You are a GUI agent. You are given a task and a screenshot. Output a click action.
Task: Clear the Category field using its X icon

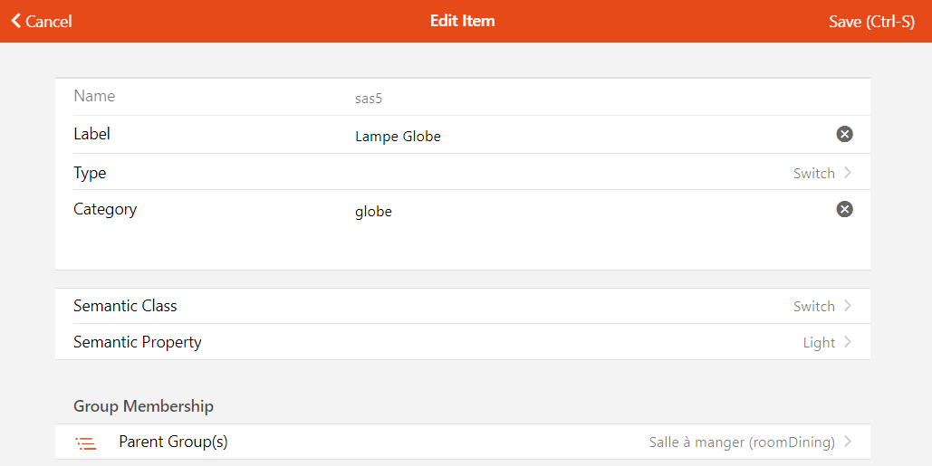844,209
